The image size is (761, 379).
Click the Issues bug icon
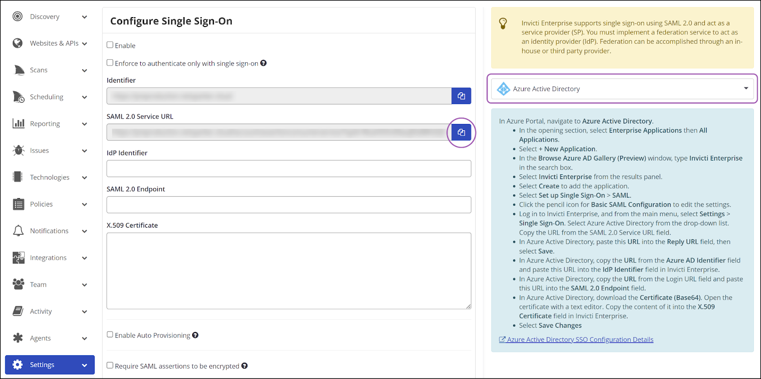pos(19,151)
